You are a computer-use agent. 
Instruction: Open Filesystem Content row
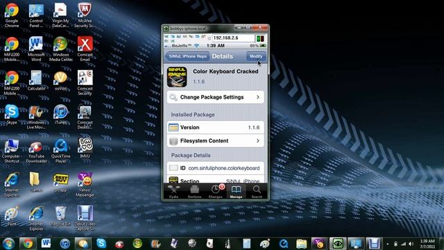(216, 141)
